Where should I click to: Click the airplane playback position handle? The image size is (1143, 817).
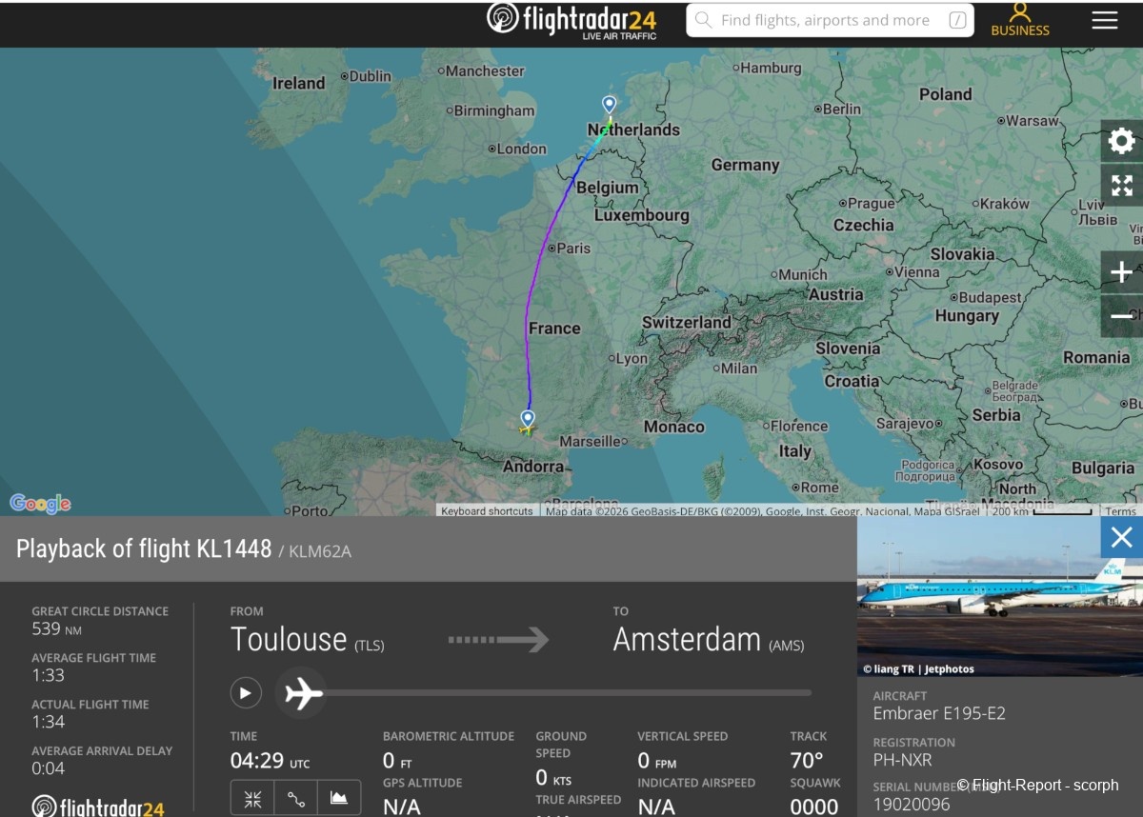303,692
